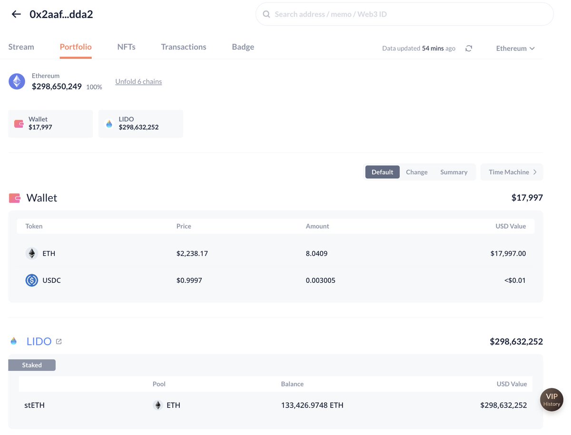Click the ETH amount 8.0409
Viewport: 571px width, 435px height.
click(316, 253)
